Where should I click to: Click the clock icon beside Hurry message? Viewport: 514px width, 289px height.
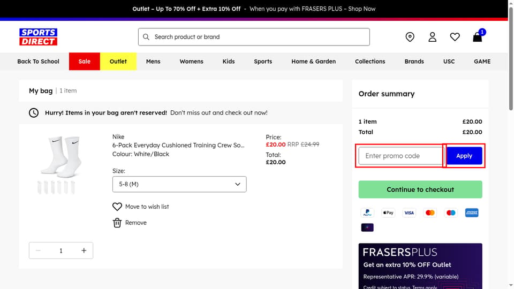(x=33, y=113)
